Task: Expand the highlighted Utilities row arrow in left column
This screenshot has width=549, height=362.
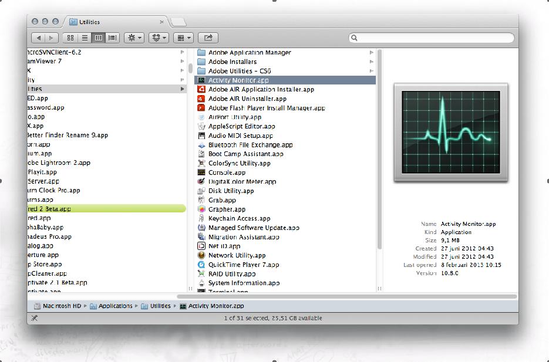Action: point(182,89)
